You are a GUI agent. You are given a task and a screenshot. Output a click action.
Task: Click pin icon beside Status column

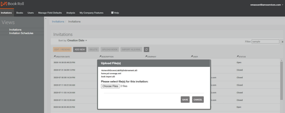[237, 57]
